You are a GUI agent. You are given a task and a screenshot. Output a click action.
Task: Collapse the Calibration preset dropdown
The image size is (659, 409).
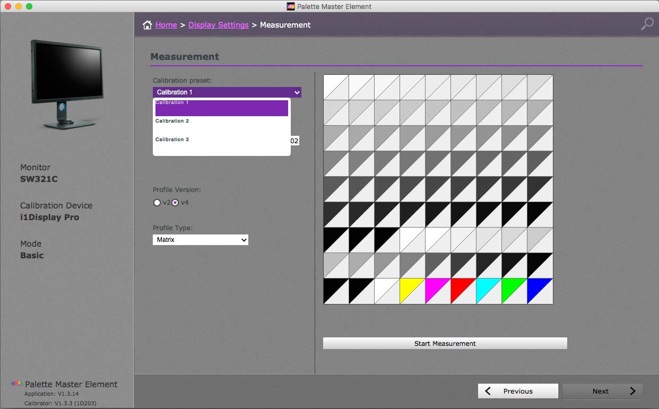pyautogui.click(x=227, y=92)
